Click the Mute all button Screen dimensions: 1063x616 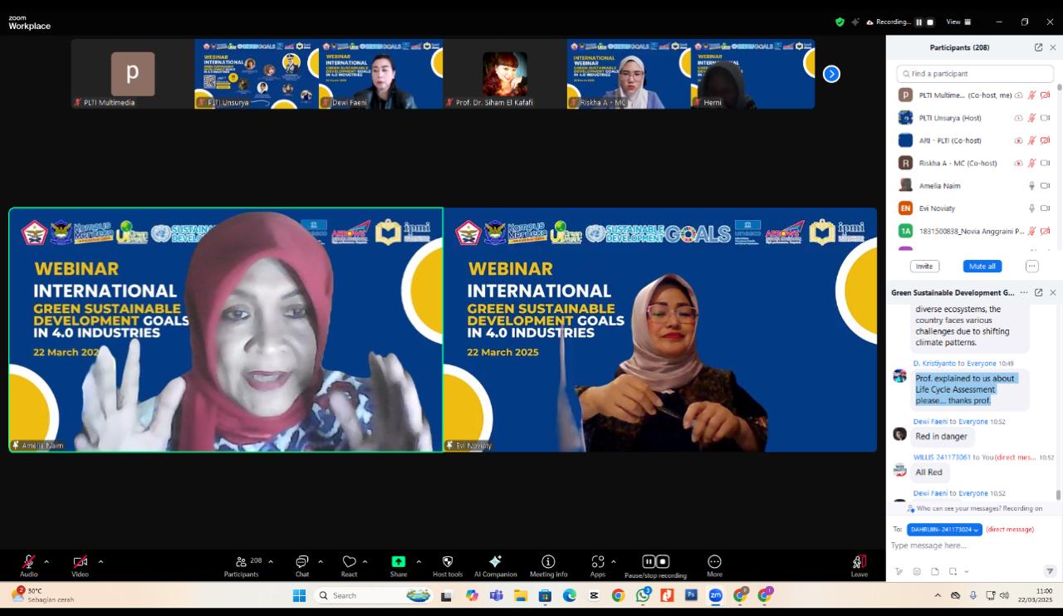click(x=981, y=266)
